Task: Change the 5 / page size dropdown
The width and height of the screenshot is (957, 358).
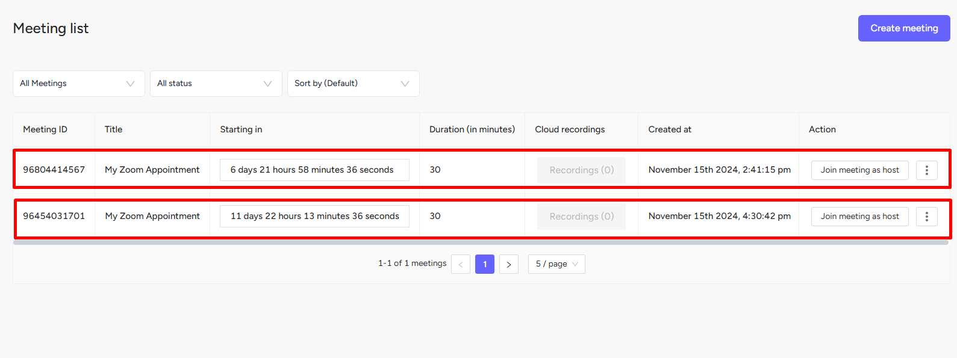Action: [x=556, y=264]
